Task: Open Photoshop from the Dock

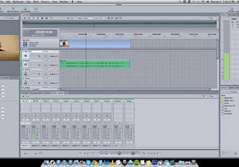Action: [154, 162]
